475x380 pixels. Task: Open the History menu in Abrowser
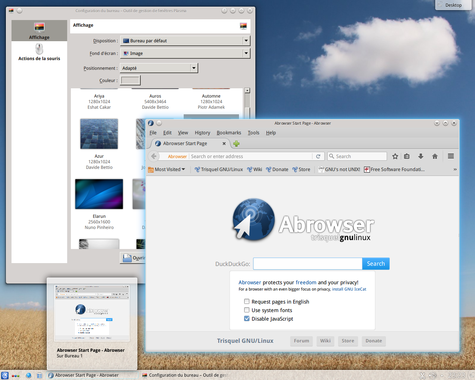tap(202, 133)
